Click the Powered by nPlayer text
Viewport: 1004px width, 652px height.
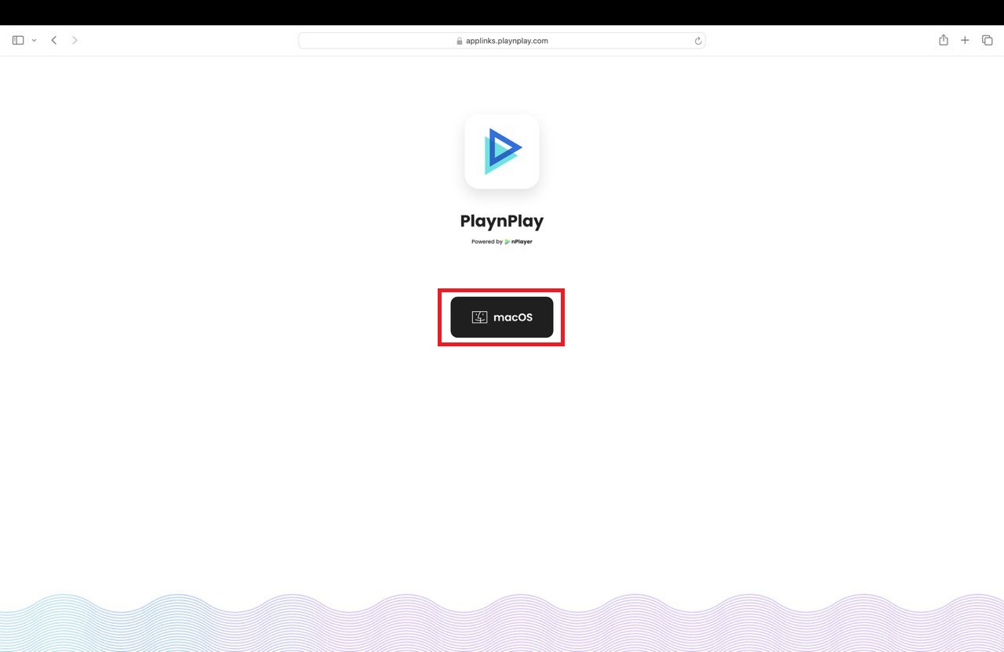point(502,241)
